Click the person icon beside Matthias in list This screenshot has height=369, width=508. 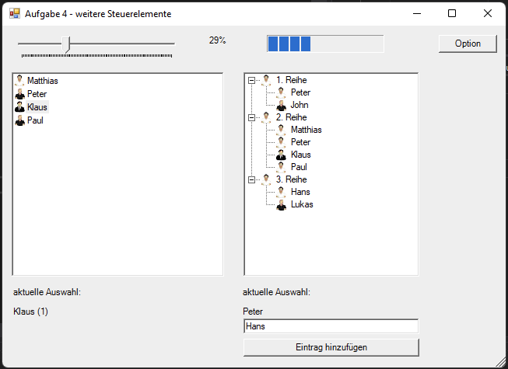[x=19, y=81]
